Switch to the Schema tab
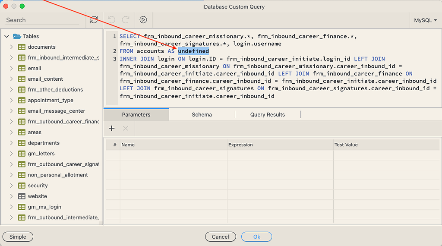This screenshot has width=442, height=246. point(202,114)
